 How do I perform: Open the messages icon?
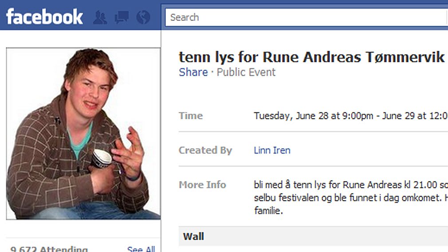[122, 18]
